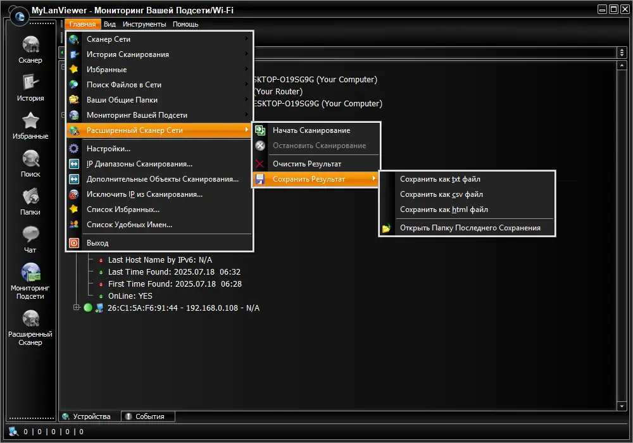Screen dimensions: 633x443
Task: Select Сохранить Результат submenu
Action: [316, 179]
